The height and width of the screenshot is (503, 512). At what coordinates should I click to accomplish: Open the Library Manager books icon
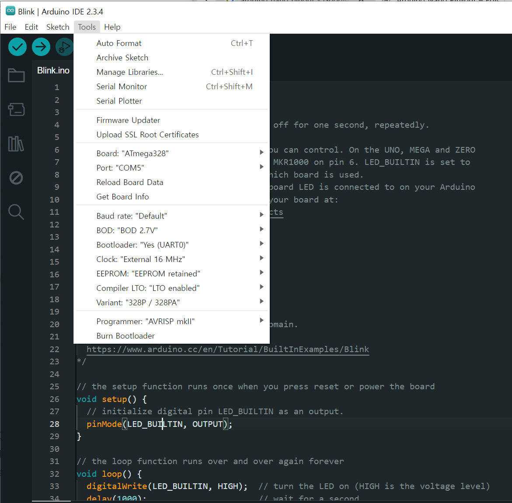[16, 144]
